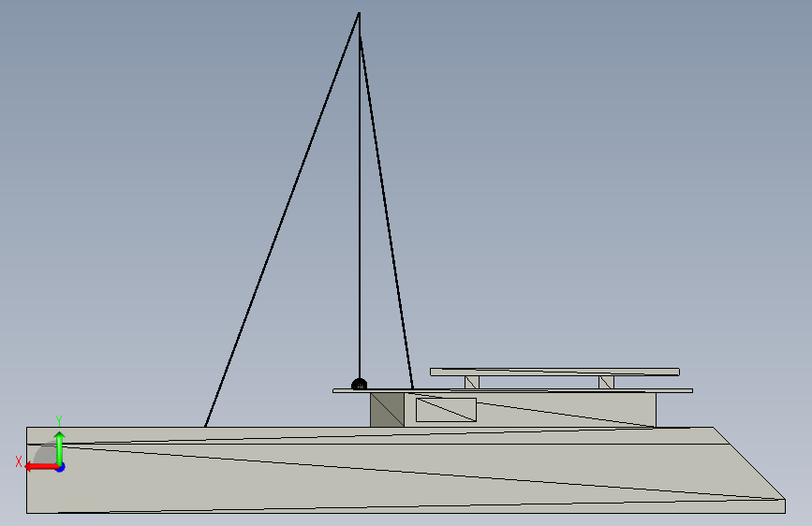Select the right roof support post
This screenshot has height=526, width=812.
click(x=606, y=382)
